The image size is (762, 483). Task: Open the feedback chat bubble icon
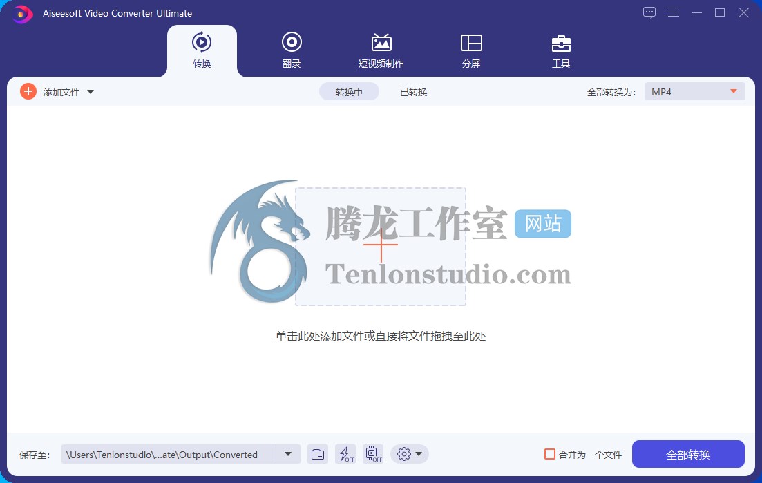click(x=649, y=12)
